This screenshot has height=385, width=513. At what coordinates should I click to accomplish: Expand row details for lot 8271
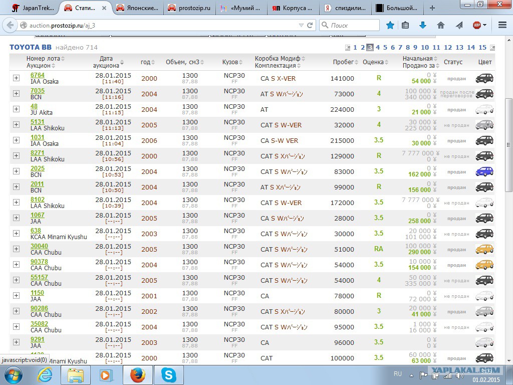click(16, 156)
